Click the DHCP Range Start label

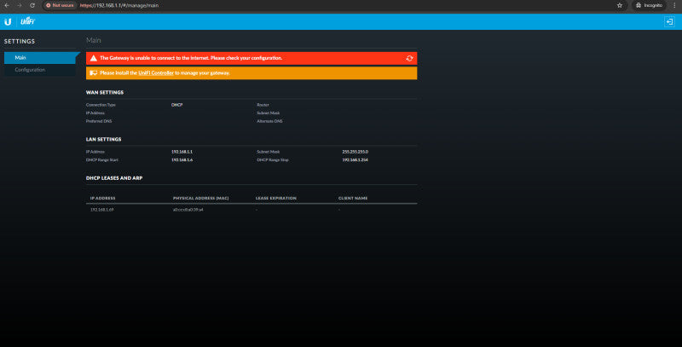[101, 160]
